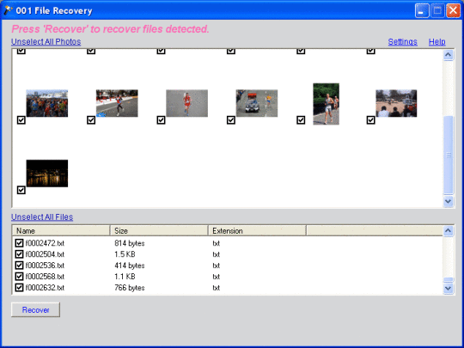Click the 001 File Recovery title icon
The image size is (464, 348).
(8, 10)
